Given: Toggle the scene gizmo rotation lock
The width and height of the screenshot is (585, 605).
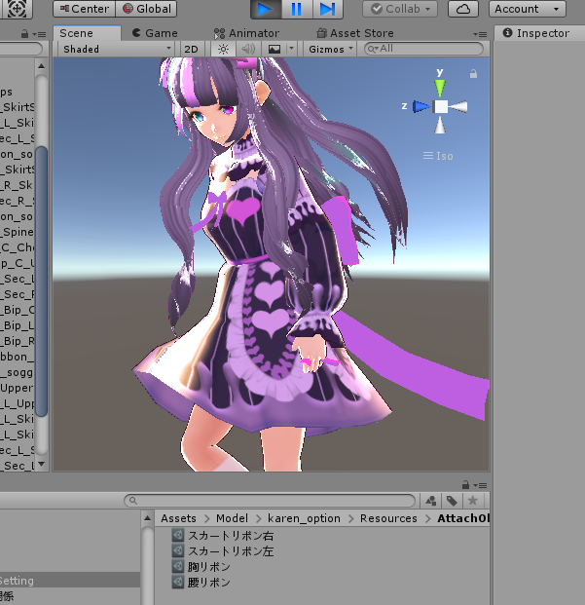Looking at the screenshot, I should click(473, 74).
